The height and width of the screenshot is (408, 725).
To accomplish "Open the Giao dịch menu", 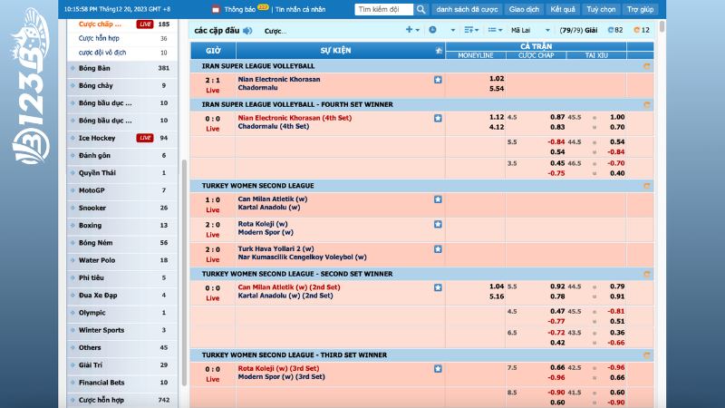I will [524, 9].
